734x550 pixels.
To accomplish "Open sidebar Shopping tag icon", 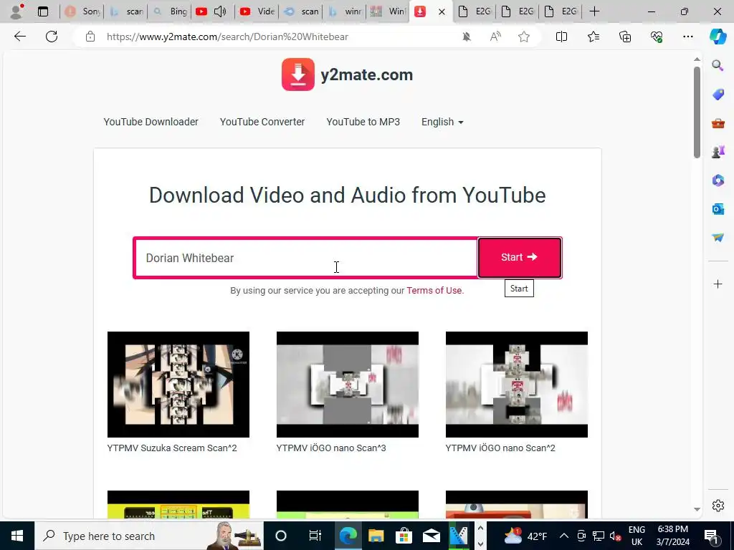I will click(718, 95).
